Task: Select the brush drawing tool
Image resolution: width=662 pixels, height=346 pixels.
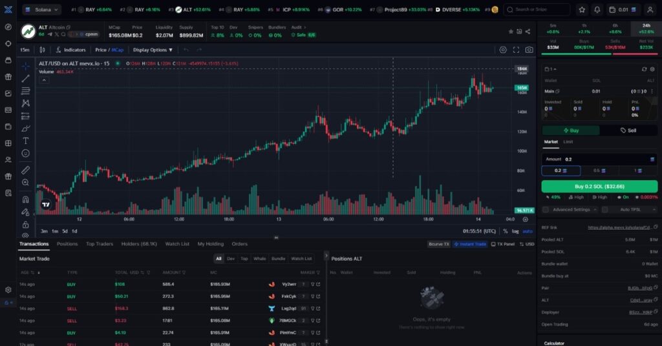Action: pyautogui.click(x=26, y=128)
